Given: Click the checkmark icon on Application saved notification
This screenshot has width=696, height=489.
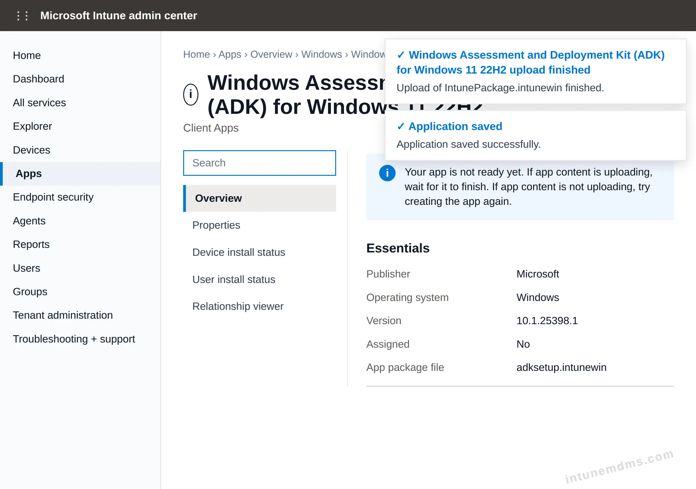Looking at the screenshot, I should pyautogui.click(x=401, y=126).
